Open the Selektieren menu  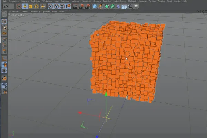(36, 1)
